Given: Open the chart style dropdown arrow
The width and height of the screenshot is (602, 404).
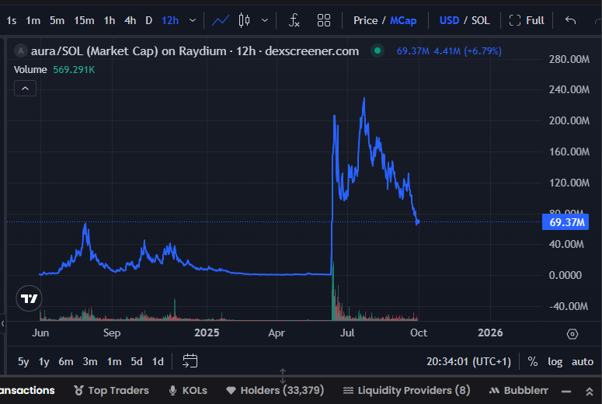Looking at the screenshot, I should pyautogui.click(x=265, y=20).
